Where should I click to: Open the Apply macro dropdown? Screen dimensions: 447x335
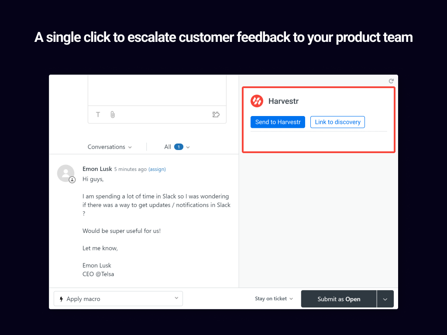118,299
